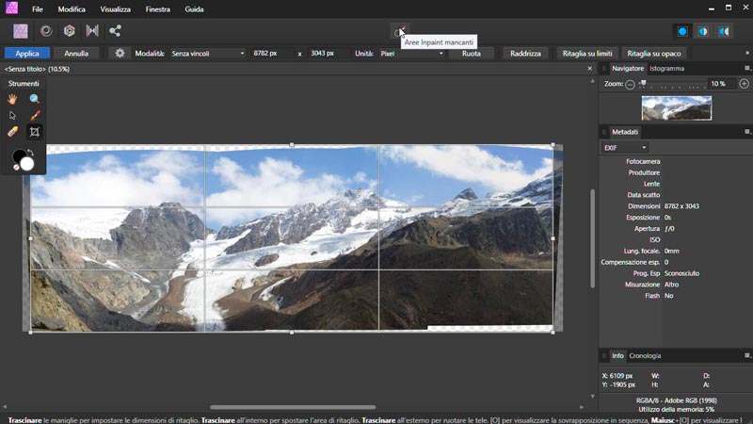Screen dimensions: 753x424
Task: Click the horizontal canvas scrollbar
Action: [293, 407]
